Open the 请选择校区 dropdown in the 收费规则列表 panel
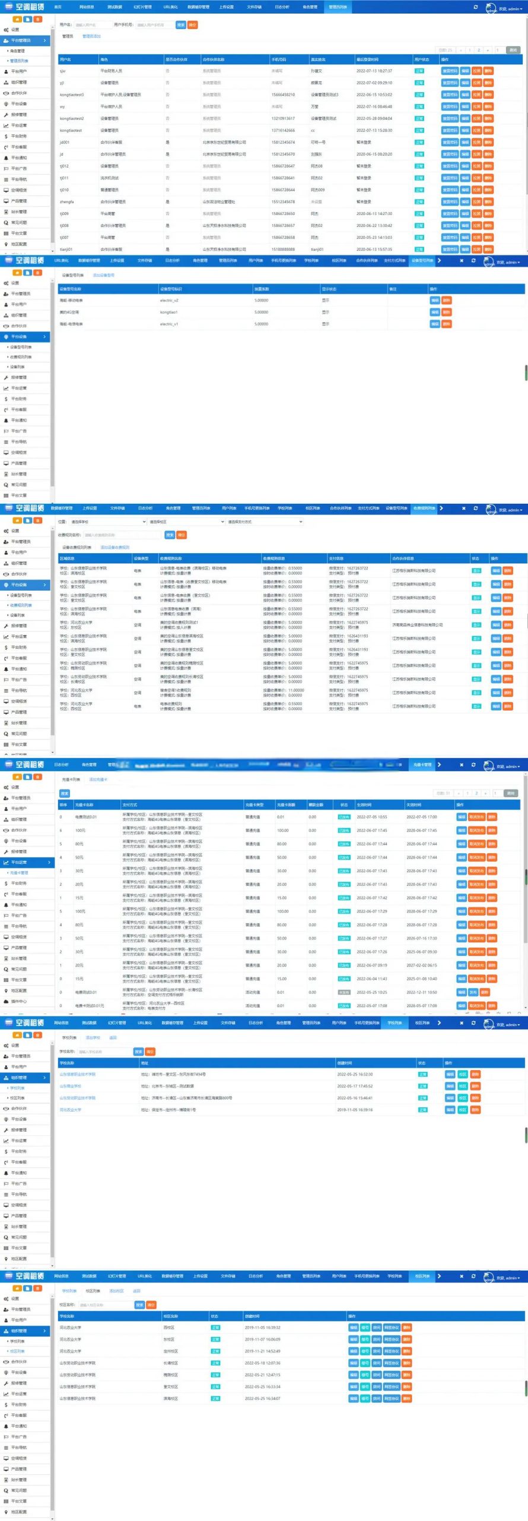The width and height of the screenshot is (528, 1521). [x=186, y=522]
